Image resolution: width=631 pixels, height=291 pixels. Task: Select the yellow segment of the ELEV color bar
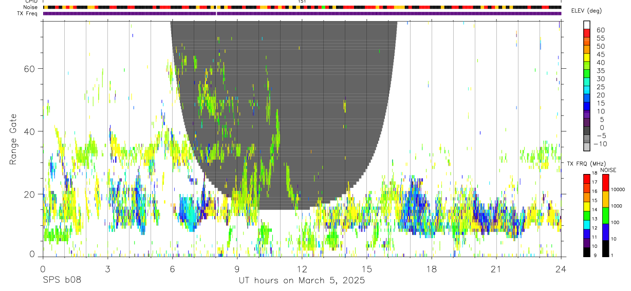coord(587,57)
